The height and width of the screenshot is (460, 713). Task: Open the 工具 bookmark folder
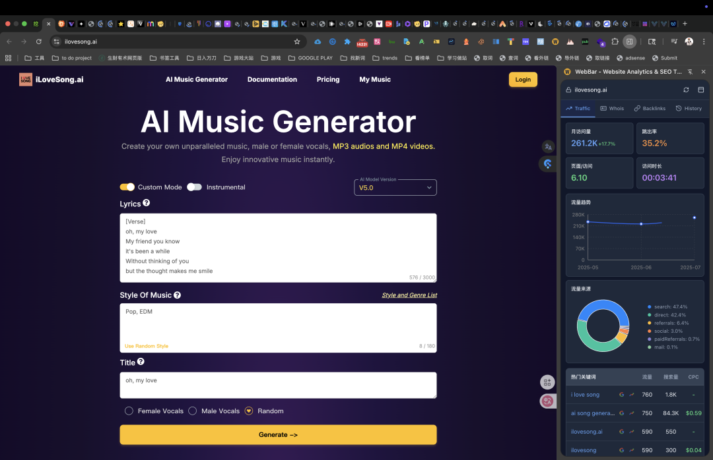(34, 58)
